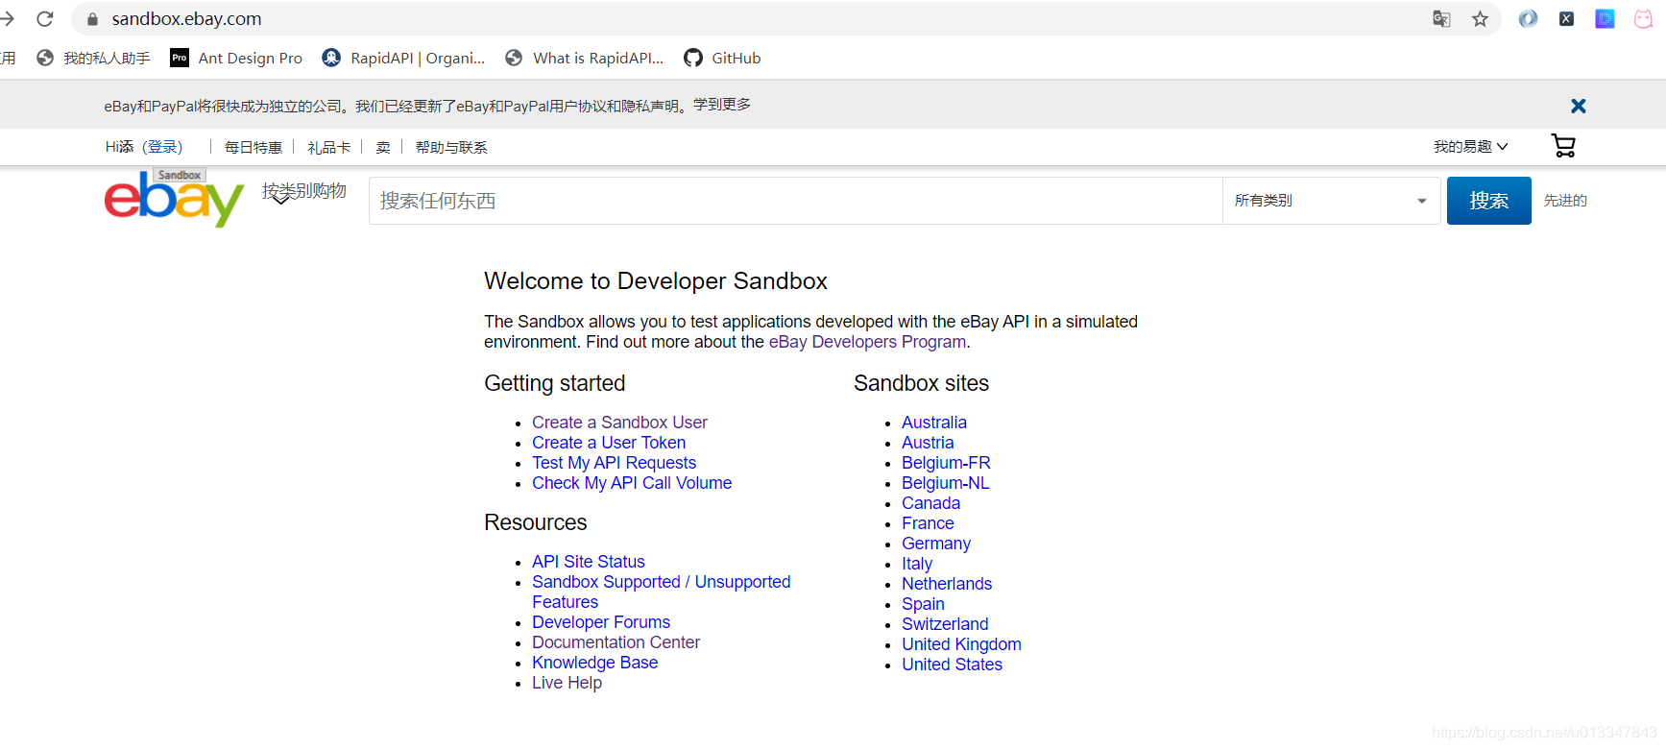Screen dimensions: 1666x750
Task: Close the eBay PayPal notice banner
Action: click(x=1578, y=106)
